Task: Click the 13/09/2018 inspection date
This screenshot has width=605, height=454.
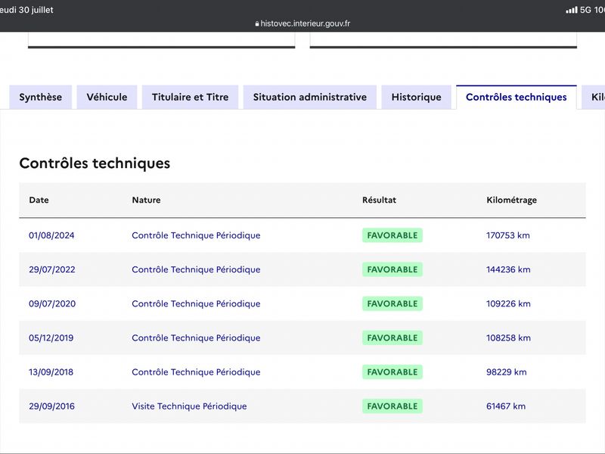Action: tap(51, 372)
